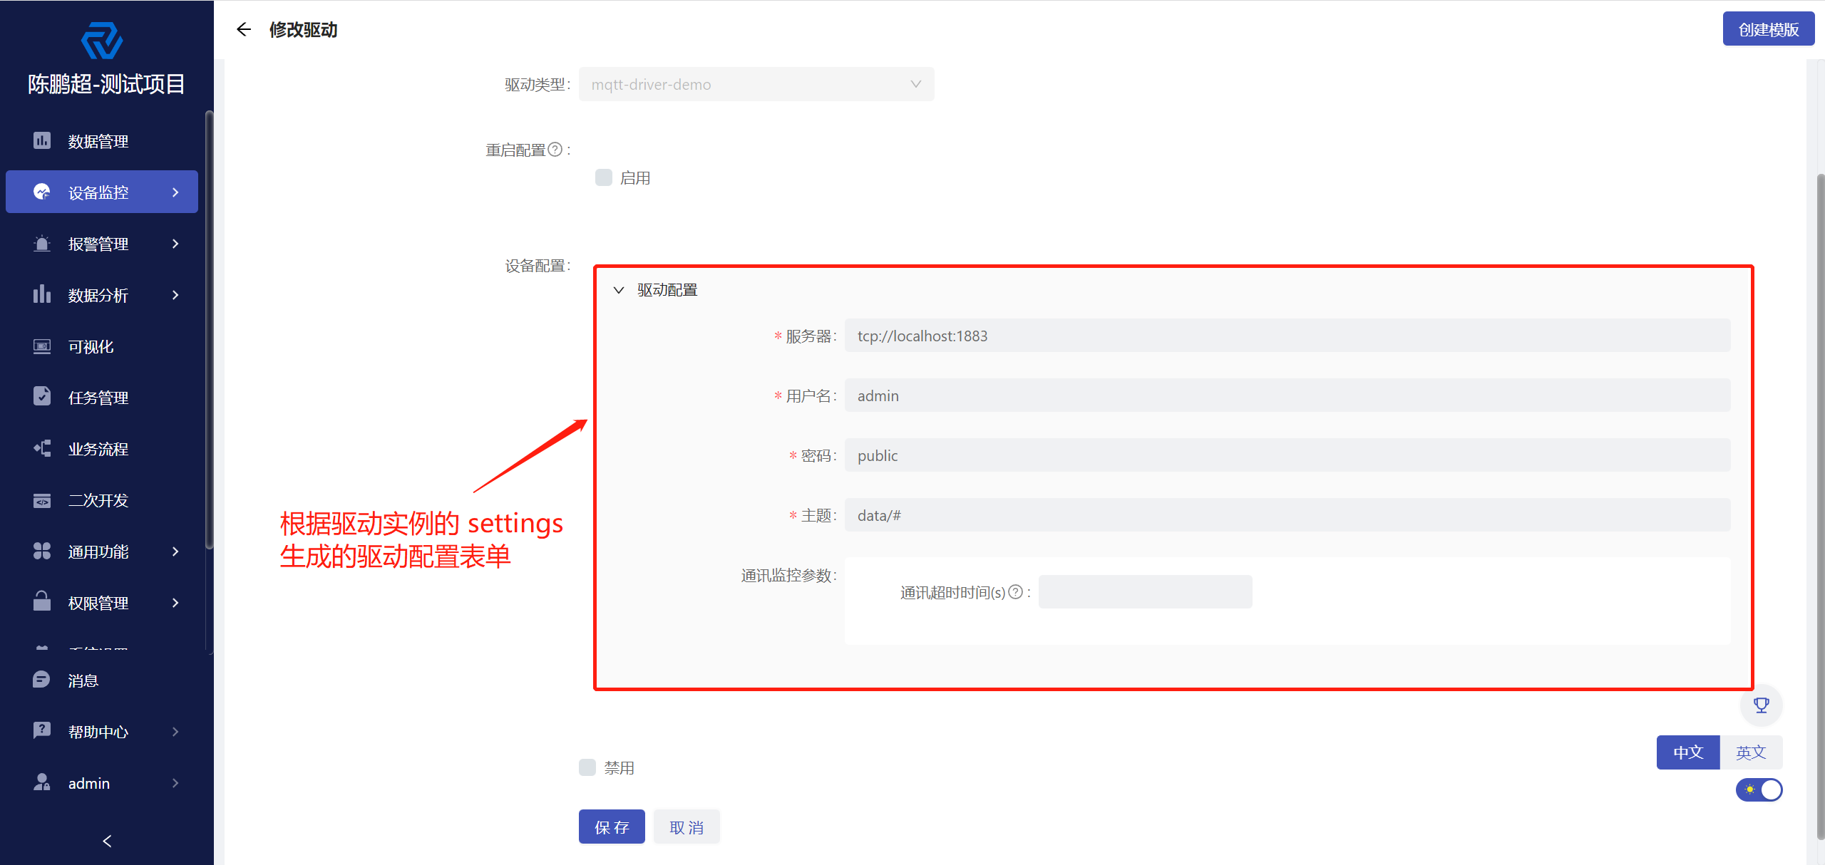The image size is (1825, 865).
Task: Enable the 启用 restart configuration checkbox
Action: pyautogui.click(x=604, y=177)
